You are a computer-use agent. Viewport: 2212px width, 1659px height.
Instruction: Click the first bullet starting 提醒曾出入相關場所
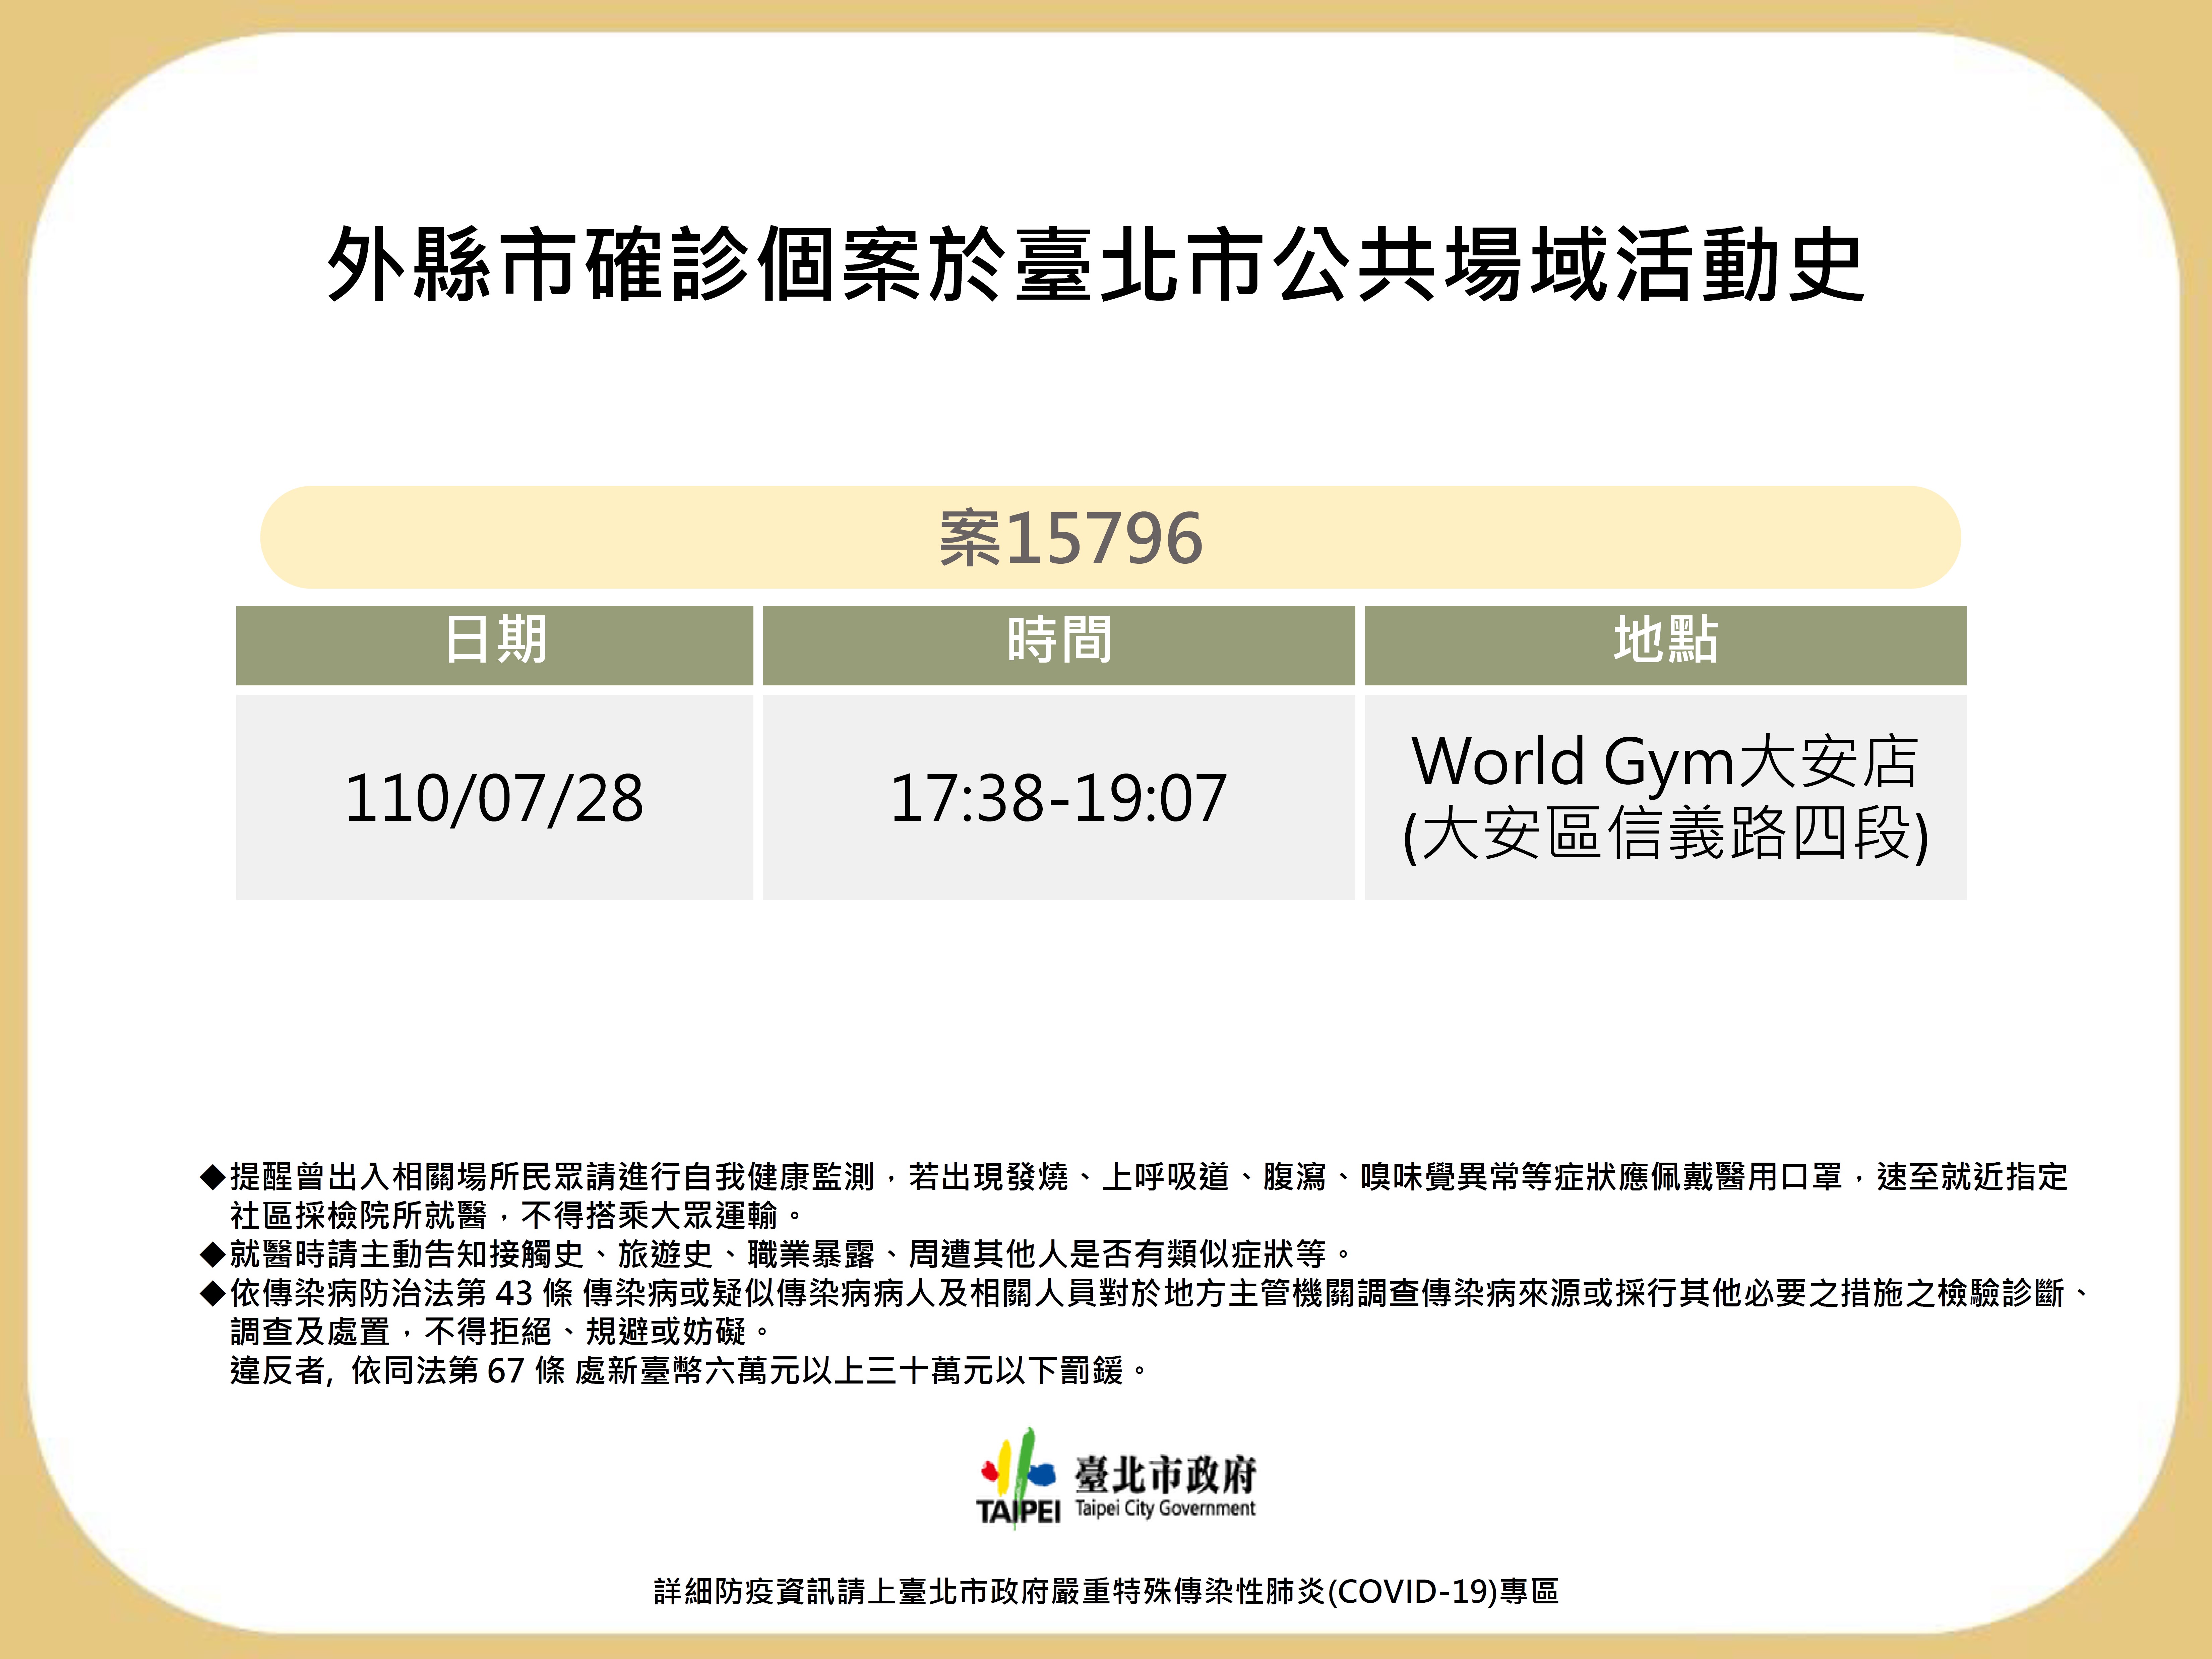pyautogui.click(x=1134, y=1177)
